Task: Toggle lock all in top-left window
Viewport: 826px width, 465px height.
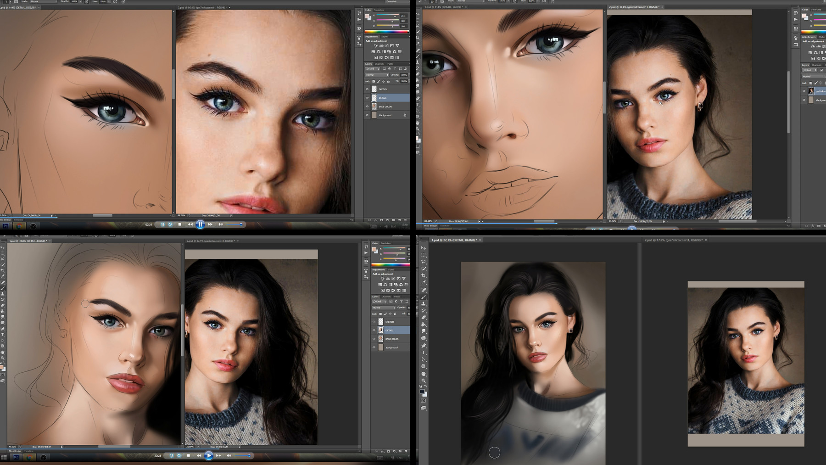Action: [388, 81]
